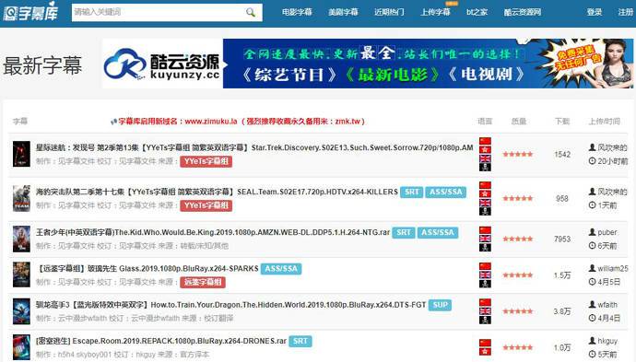The width and height of the screenshot is (636, 362).
Task: Click the 字幕库 site logo
Action: point(30,12)
